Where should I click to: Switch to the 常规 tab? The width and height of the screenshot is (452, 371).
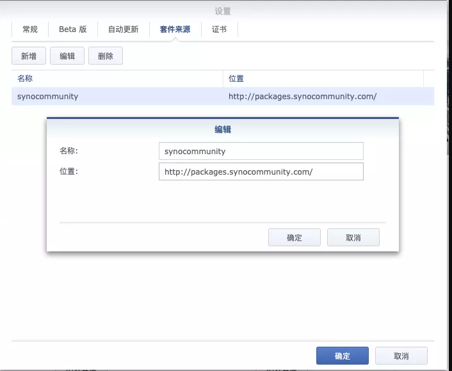coord(30,29)
